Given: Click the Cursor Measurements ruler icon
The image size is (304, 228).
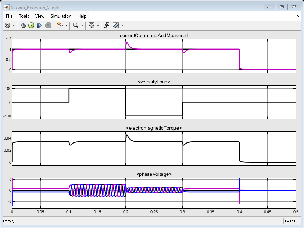Looking at the screenshot, I should coord(116,25).
